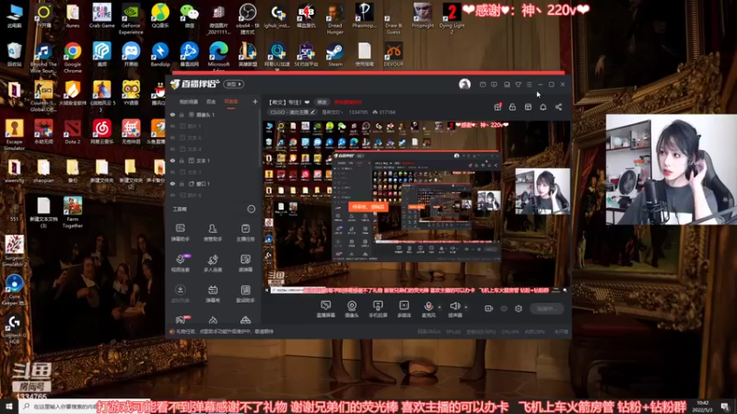Add 摄像头 camera source from bottom bar
The width and height of the screenshot is (737, 414).
[x=352, y=309]
